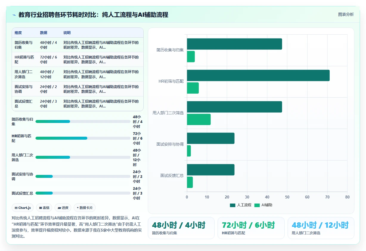Click the HR初筛与匹配 chart axis label
This screenshot has height=251, width=366.
(x=171, y=81)
